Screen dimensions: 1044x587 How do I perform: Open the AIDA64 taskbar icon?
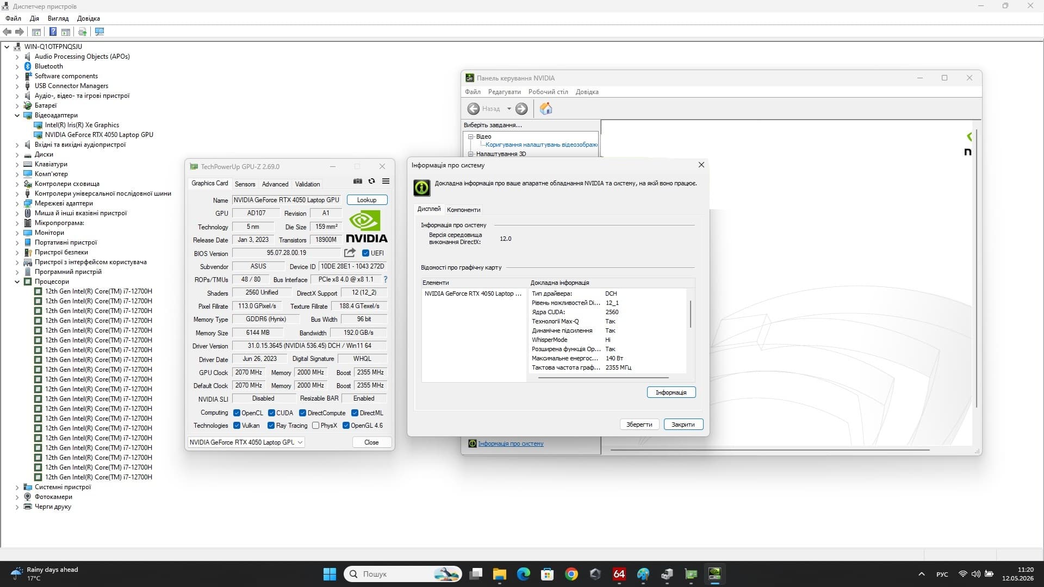coord(619,574)
